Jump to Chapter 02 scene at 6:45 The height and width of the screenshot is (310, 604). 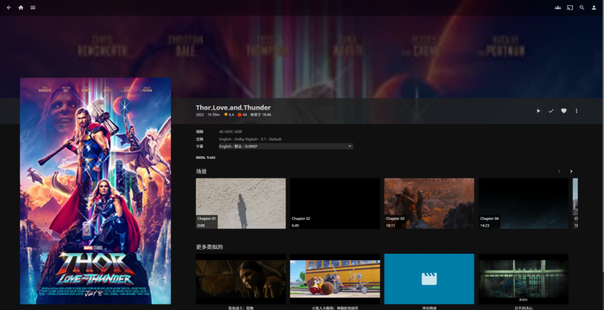click(335, 203)
